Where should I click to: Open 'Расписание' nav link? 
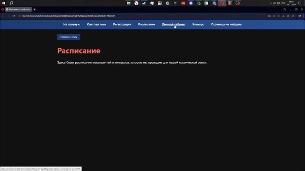pos(146,24)
